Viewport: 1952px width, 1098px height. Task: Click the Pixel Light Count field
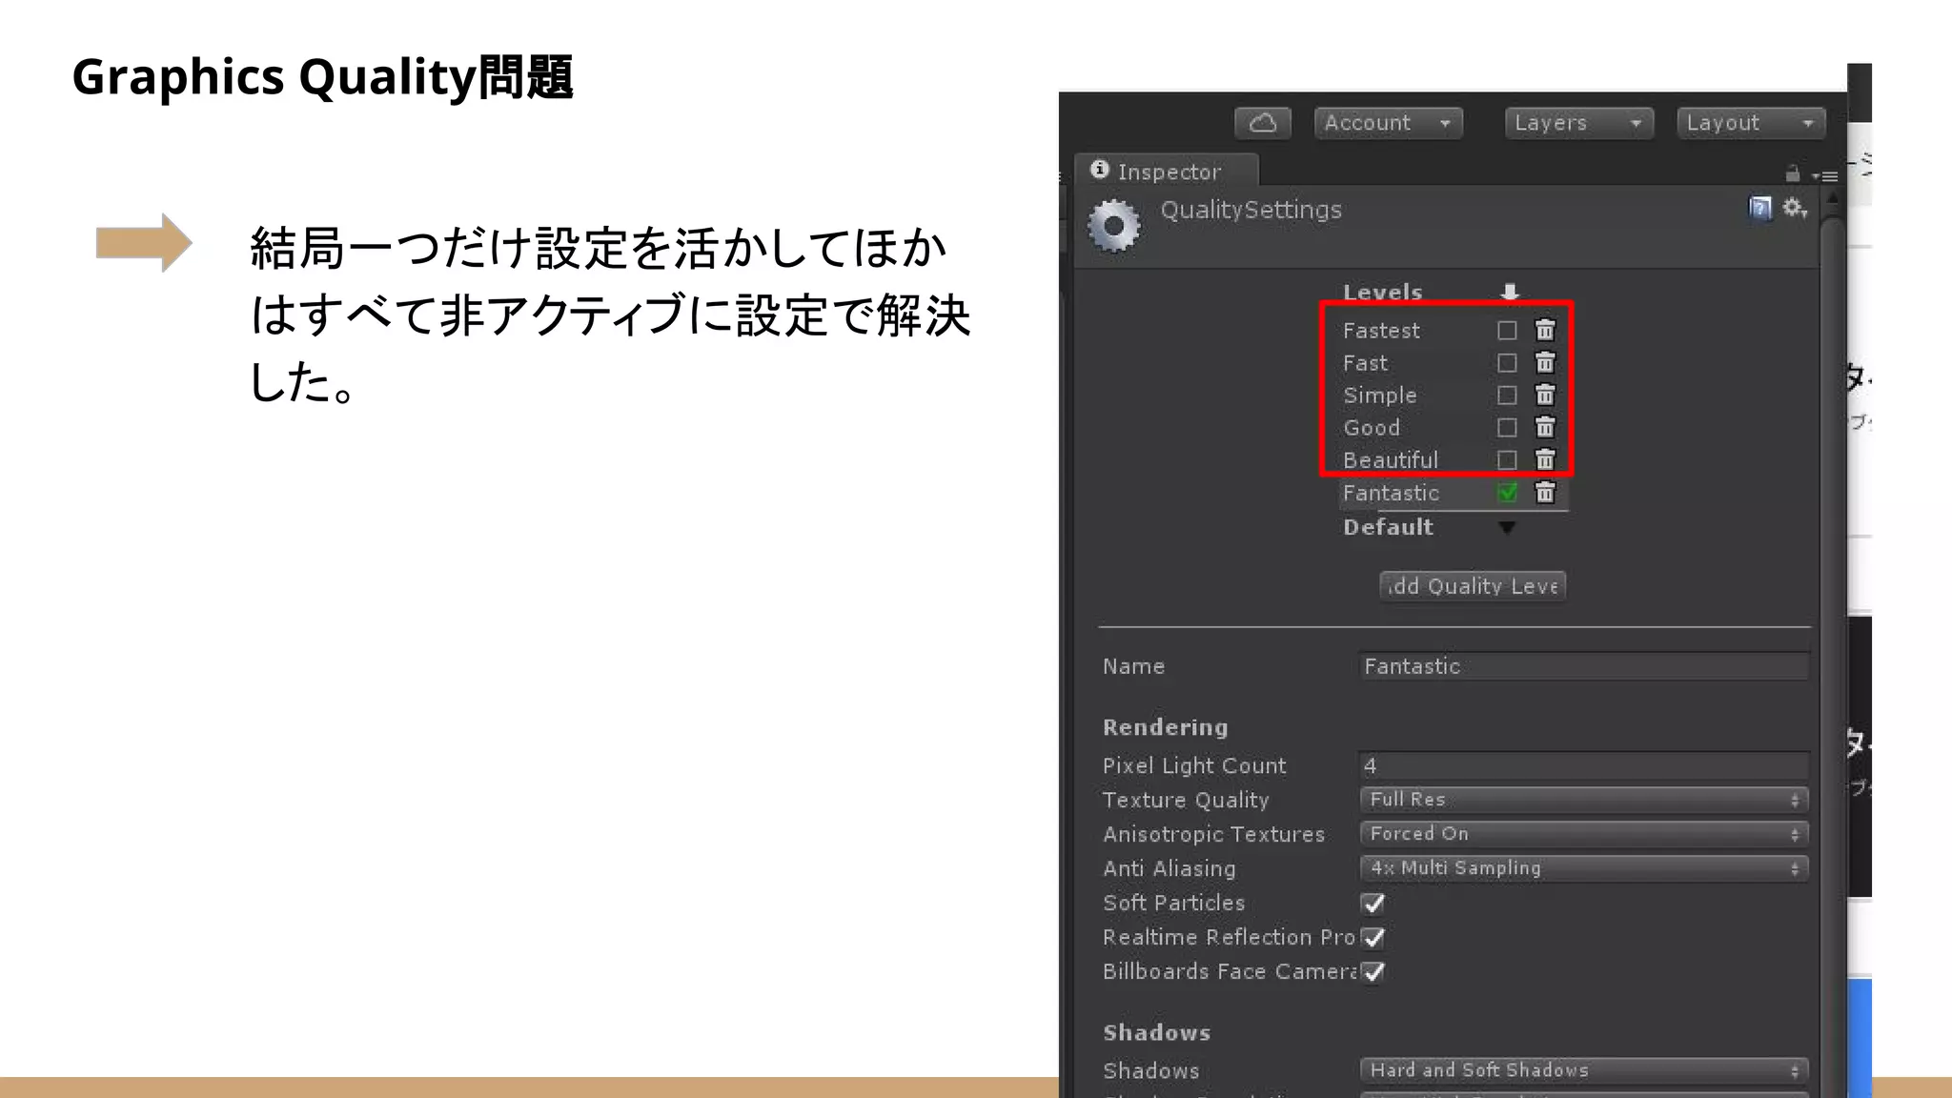pyautogui.click(x=1584, y=765)
